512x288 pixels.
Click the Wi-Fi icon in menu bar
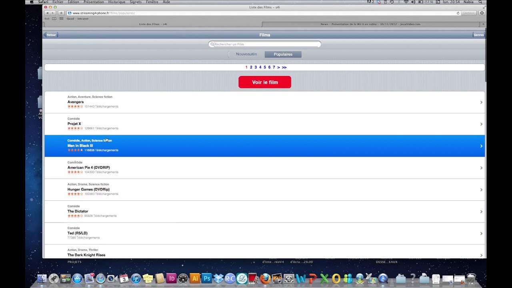[x=406, y=2]
